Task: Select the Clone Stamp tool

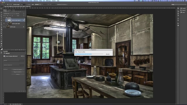Action: point(1,24)
